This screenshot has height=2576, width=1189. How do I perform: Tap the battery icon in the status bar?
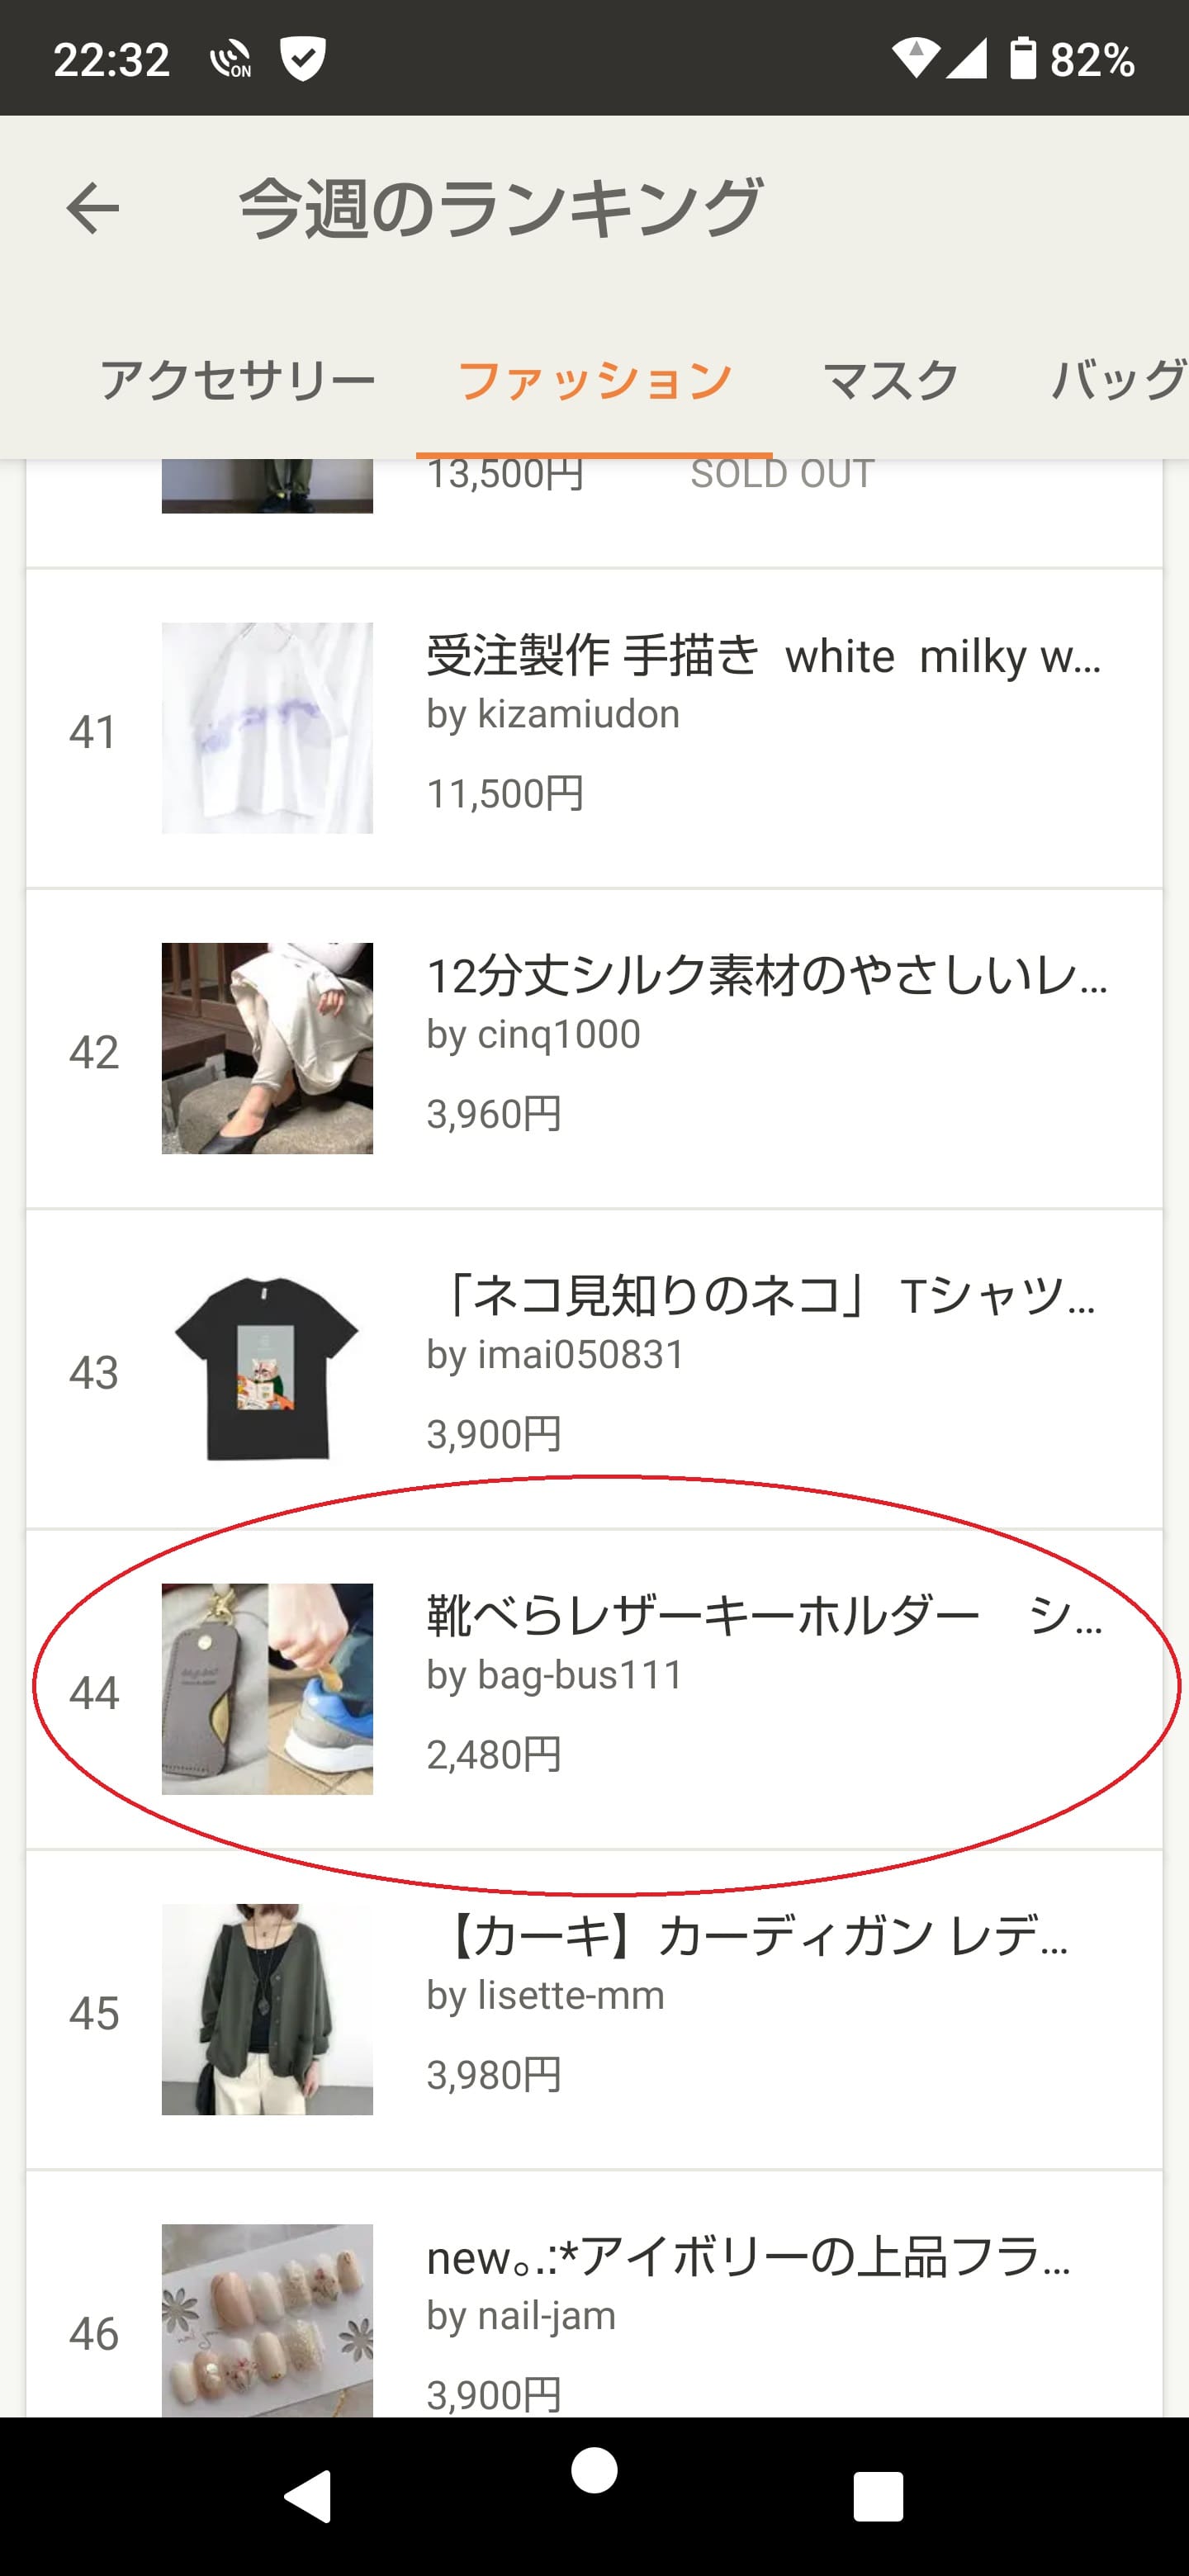click(x=1022, y=58)
